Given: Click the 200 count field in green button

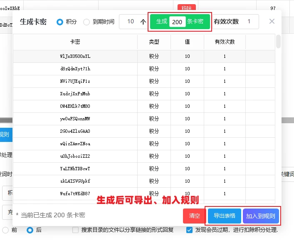Looking at the screenshot, I should coord(177,22).
